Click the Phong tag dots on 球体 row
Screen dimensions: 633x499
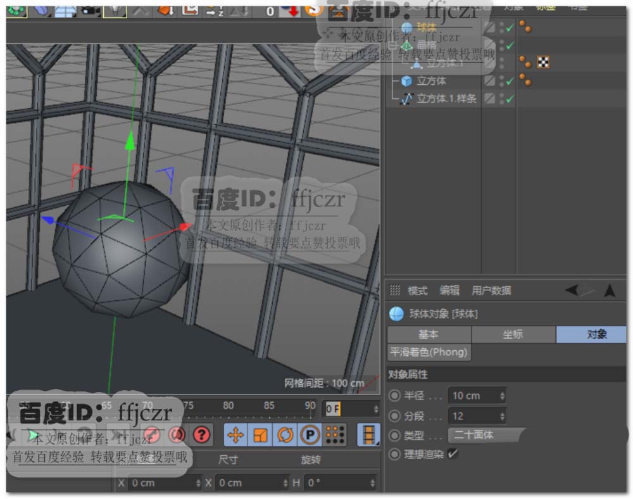tap(525, 27)
